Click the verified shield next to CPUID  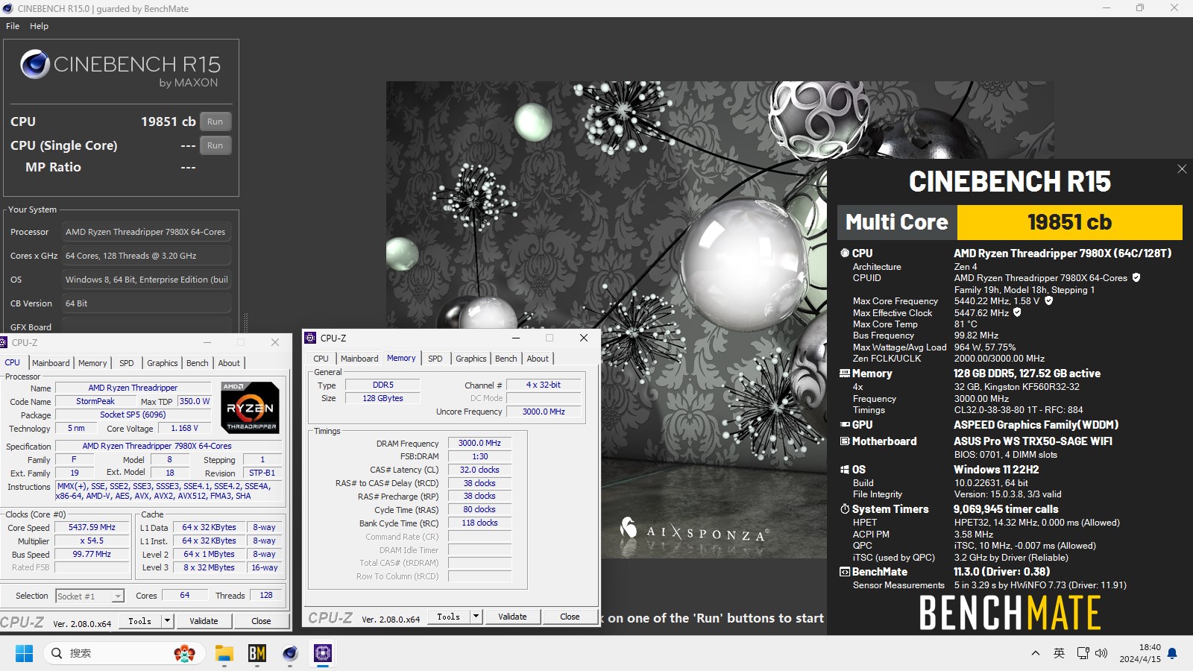[x=1136, y=277]
